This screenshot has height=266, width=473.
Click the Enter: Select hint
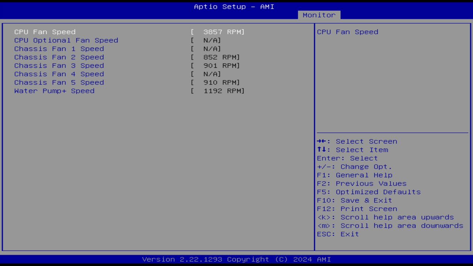347,158
